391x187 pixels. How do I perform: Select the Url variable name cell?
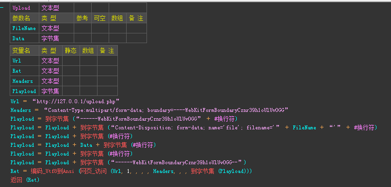[24, 61]
